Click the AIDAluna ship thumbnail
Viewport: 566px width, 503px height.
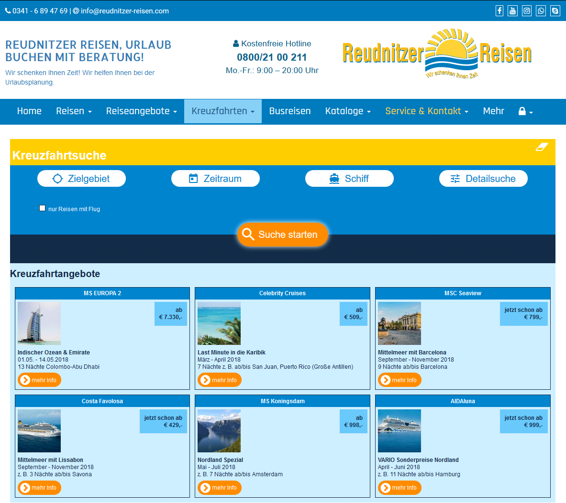coord(399,431)
